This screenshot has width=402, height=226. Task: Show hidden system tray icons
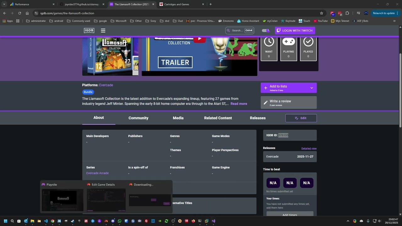348,221
